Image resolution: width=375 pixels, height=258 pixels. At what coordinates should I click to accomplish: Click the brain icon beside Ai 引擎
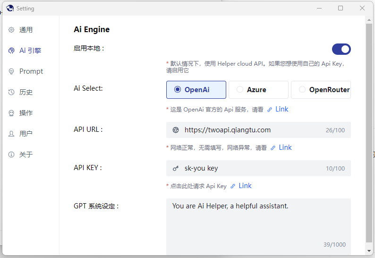point(11,51)
